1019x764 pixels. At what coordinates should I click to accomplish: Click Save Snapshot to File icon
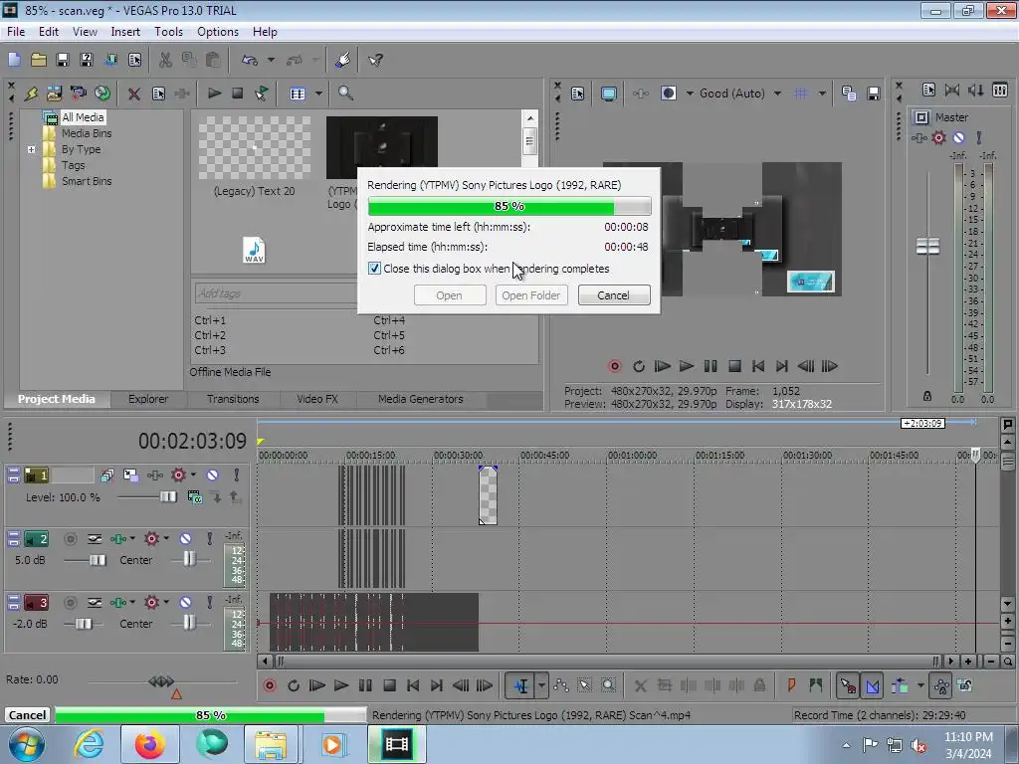pos(874,94)
